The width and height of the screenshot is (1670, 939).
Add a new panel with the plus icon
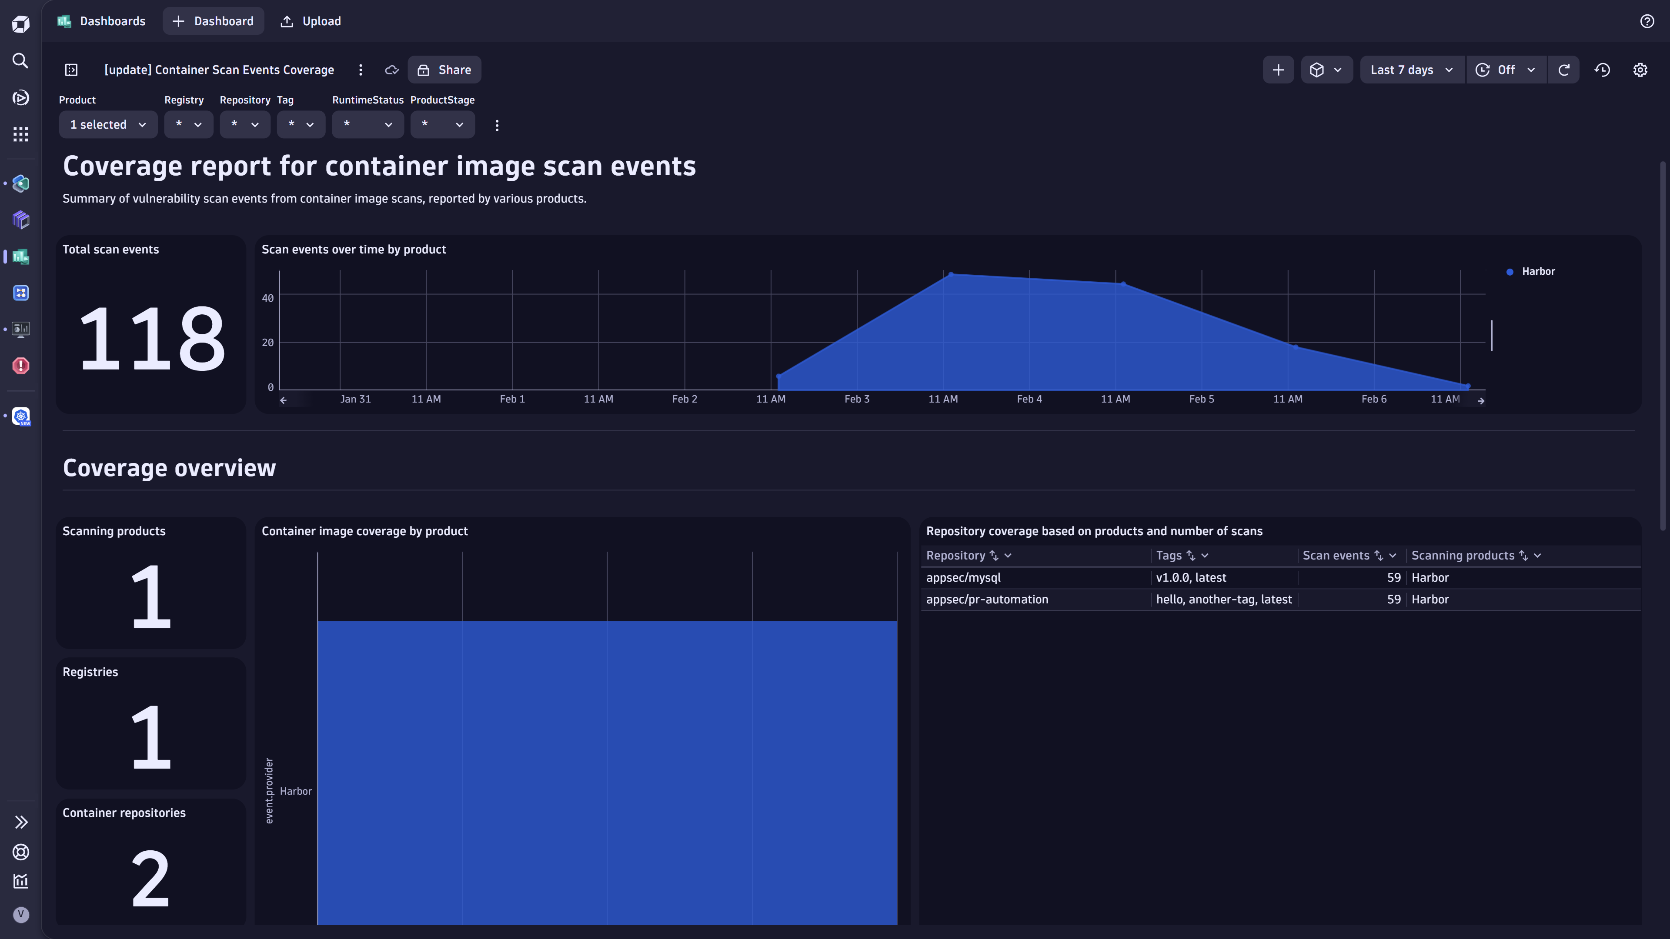[1278, 70]
